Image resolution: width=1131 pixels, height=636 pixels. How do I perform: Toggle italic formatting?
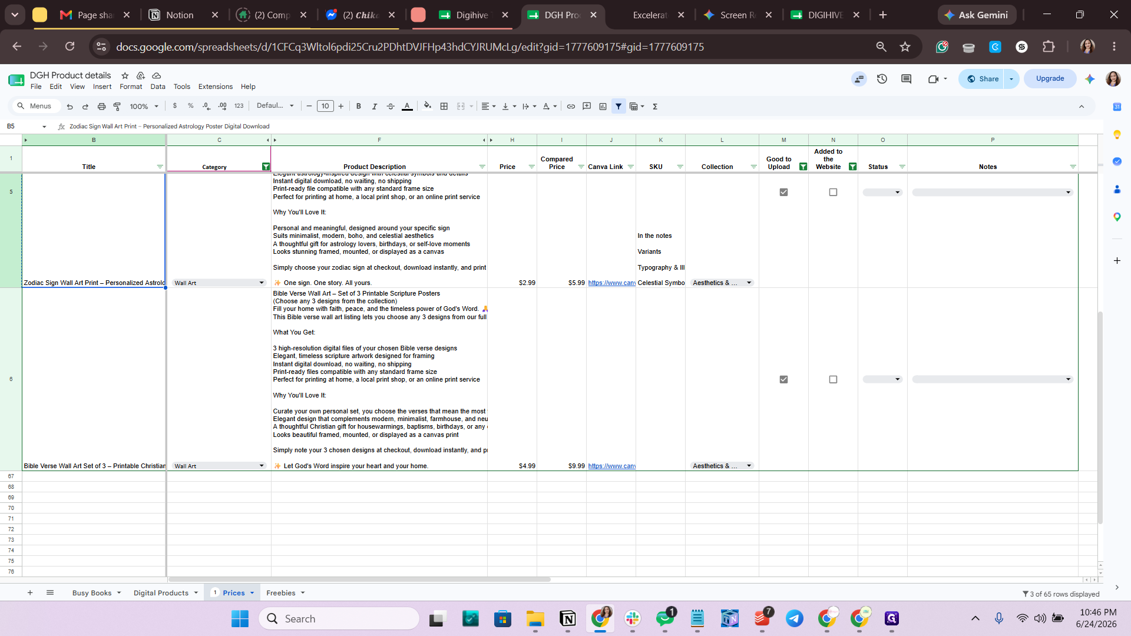tap(374, 107)
